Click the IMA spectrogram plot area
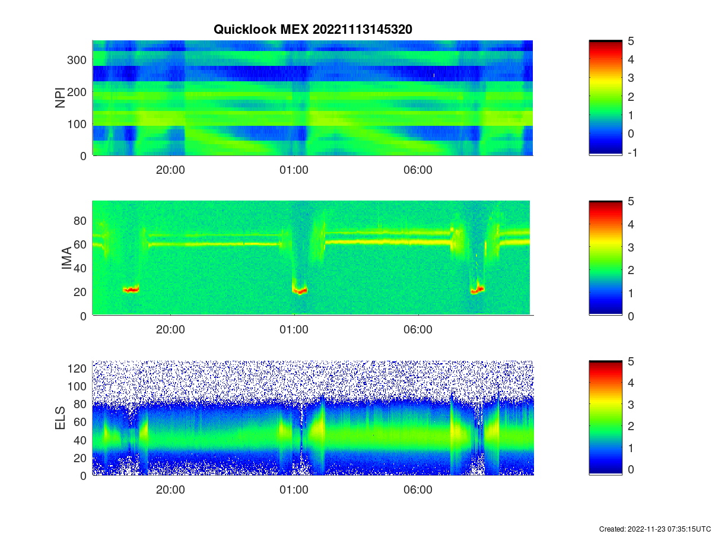 click(x=311, y=258)
